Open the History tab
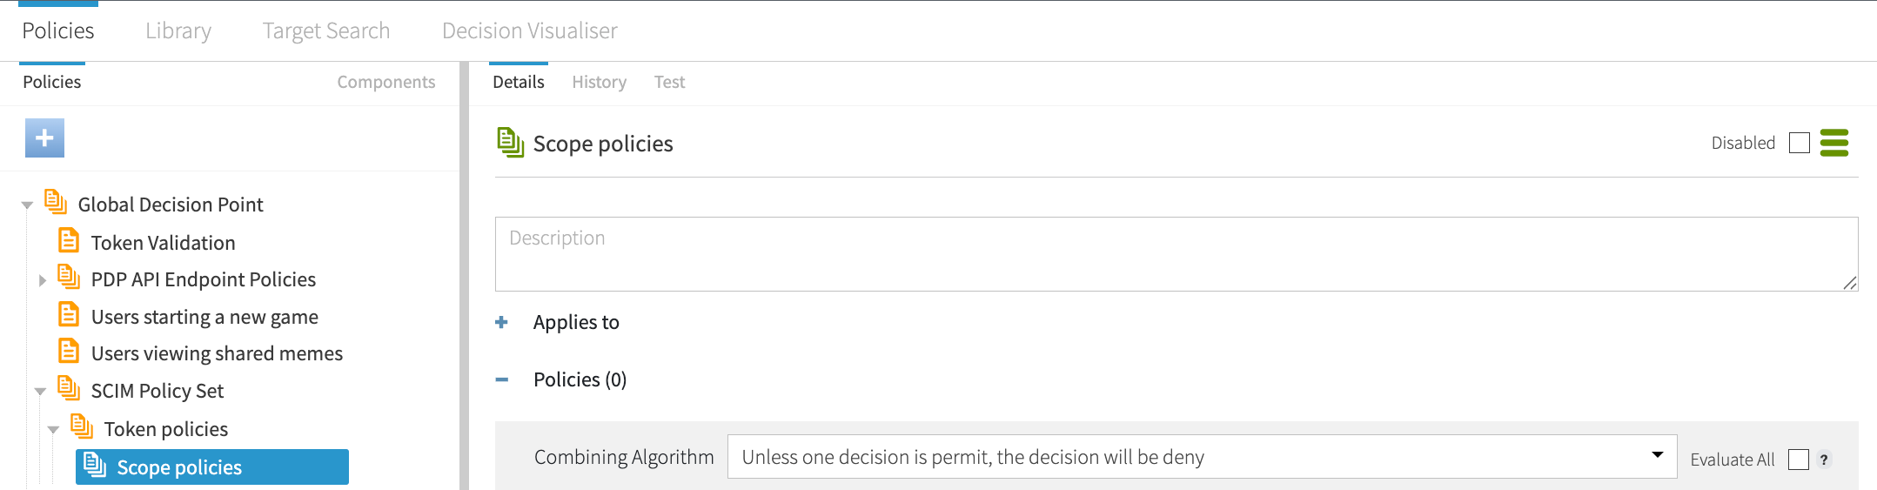1877x490 pixels. (599, 83)
